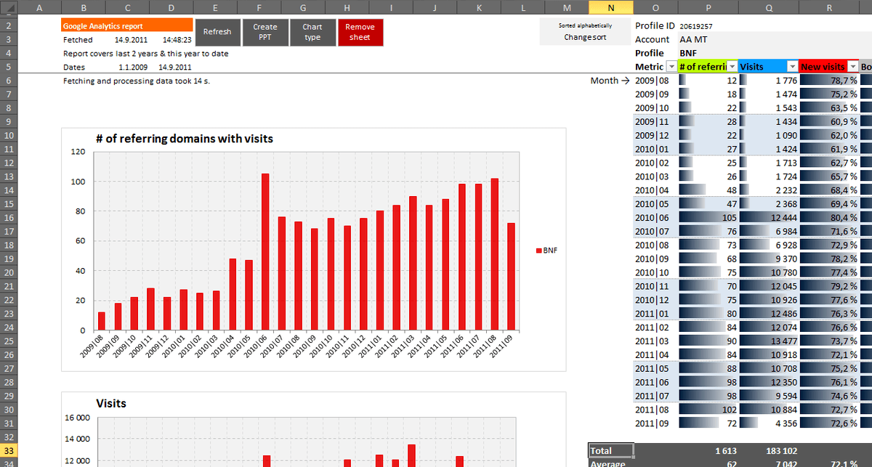Select row 33 header

(x=7, y=451)
